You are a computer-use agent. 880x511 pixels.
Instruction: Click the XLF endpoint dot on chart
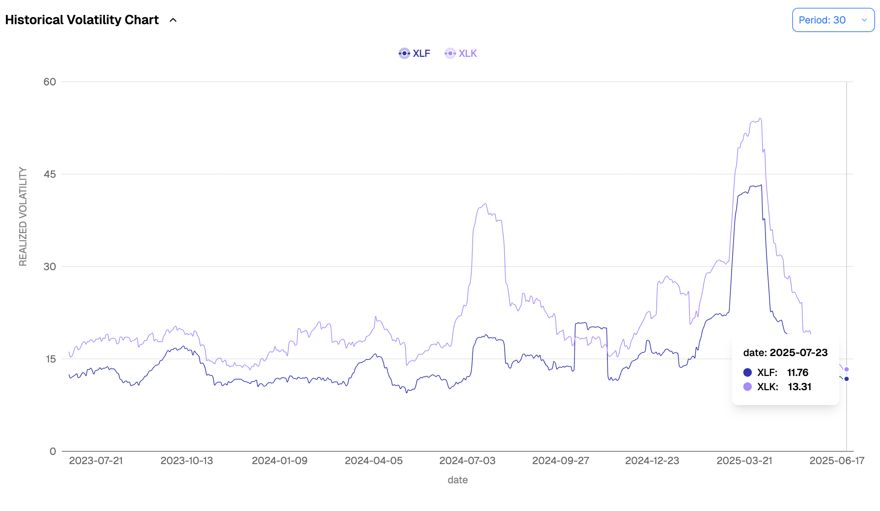847,379
